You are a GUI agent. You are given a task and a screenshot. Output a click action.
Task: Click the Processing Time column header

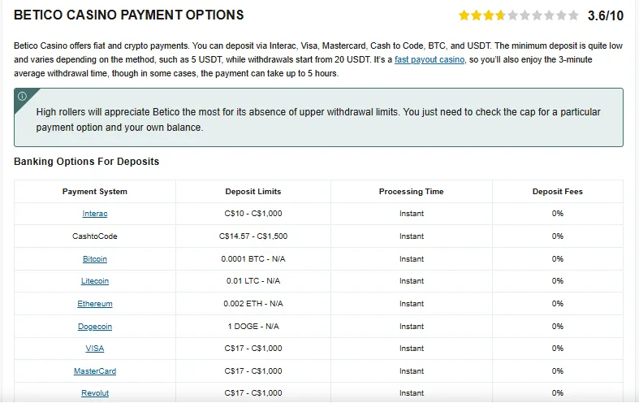coord(411,191)
